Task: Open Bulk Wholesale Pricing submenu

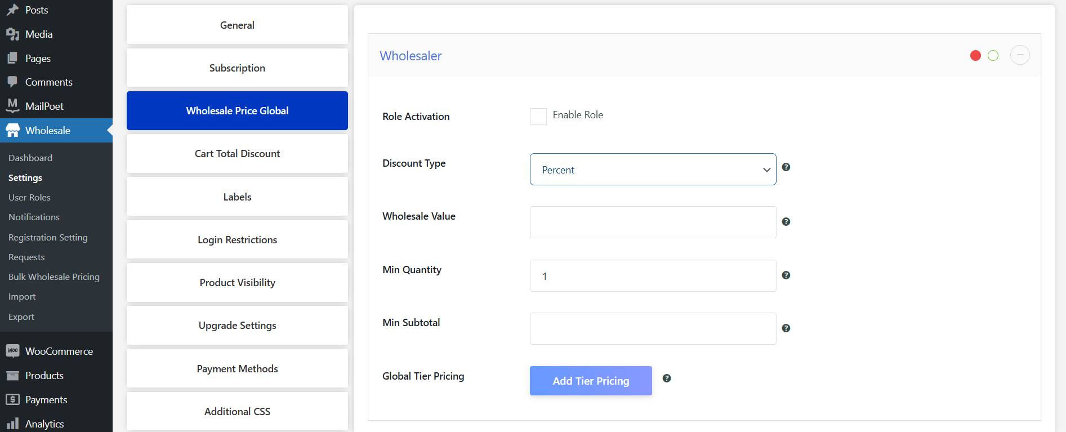Action: [x=54, y=277]
